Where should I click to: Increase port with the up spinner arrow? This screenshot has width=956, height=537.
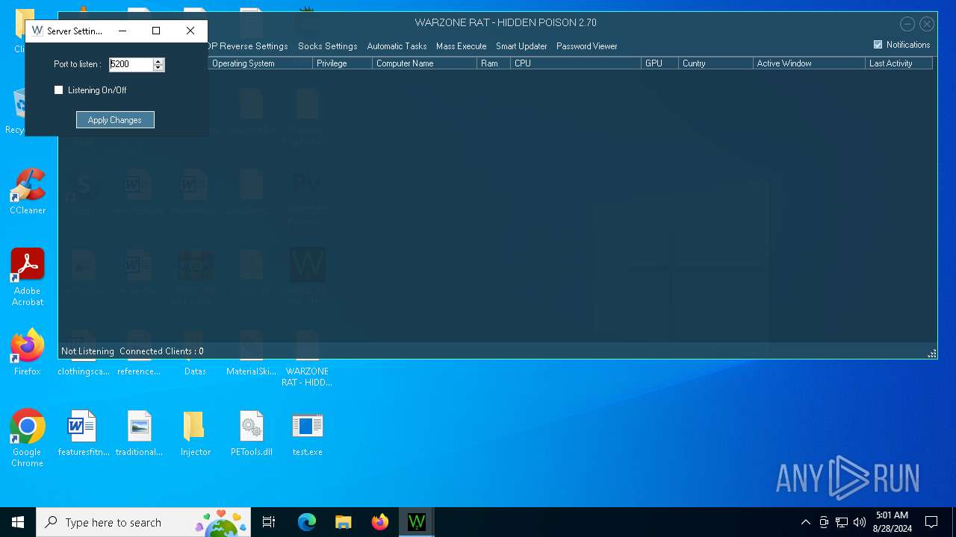(x=158, y=61)
